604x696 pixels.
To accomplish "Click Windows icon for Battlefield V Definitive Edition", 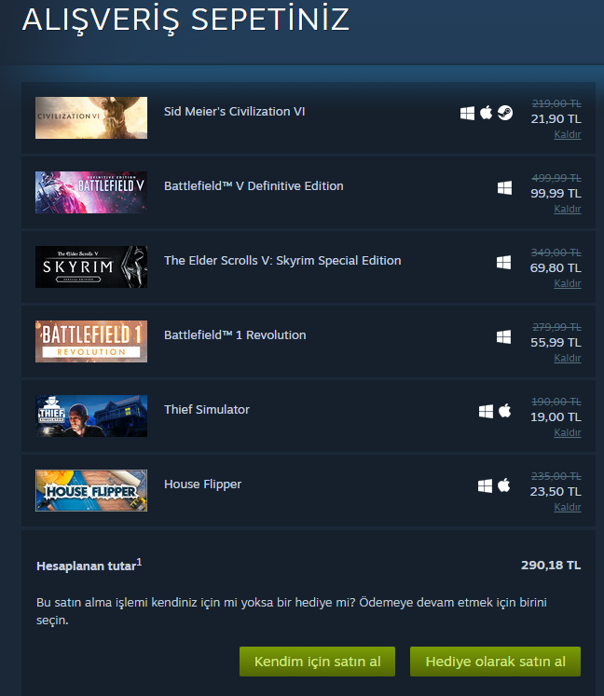I will (x=504, y=188).
